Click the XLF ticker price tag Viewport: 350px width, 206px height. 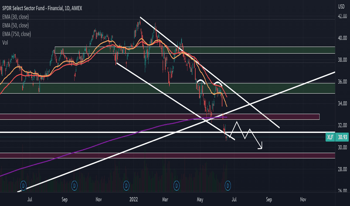point(330,137)
